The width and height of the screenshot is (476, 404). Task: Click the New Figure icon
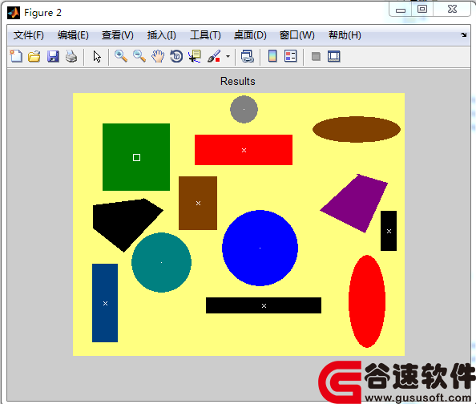[16, 56]
